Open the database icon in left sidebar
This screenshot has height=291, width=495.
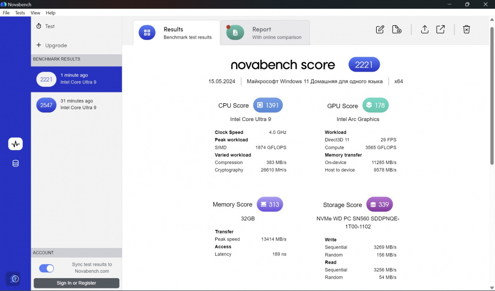(x=15, y=163)
